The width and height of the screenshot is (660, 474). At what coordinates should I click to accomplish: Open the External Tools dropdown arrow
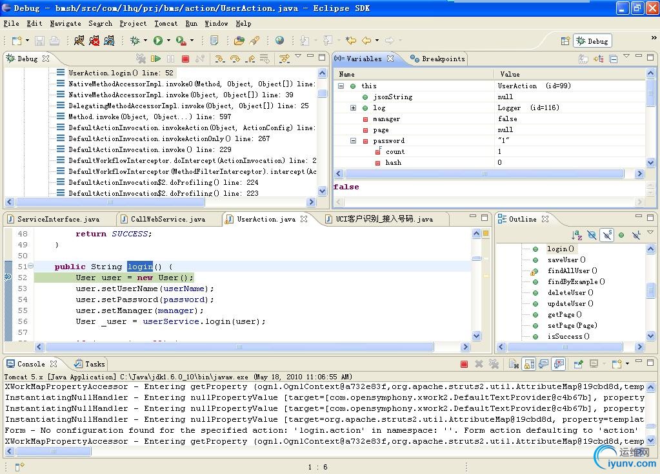pyautogui.click(x=192, y=41)
